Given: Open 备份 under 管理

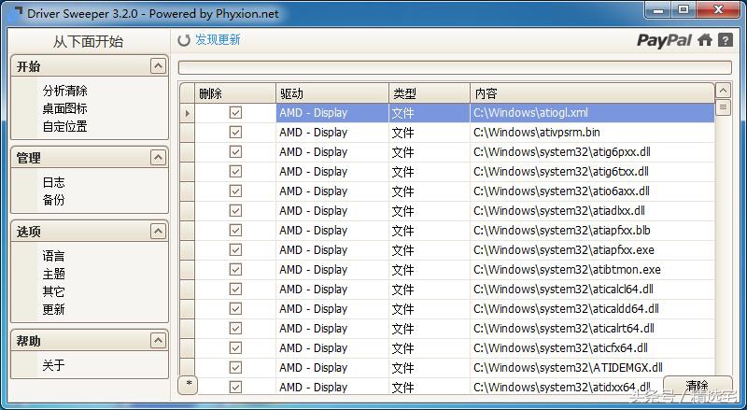Looking at the screenshot, I should [x=53, y=200].
